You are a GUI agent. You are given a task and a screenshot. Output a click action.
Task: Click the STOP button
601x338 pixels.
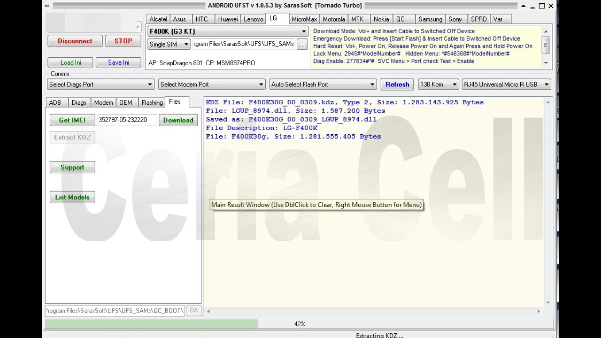pyautogui.click(x=123, y=41)
